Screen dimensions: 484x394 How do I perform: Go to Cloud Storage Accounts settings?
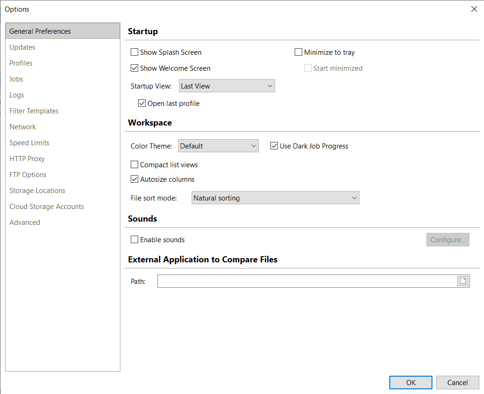click(47, 207)
